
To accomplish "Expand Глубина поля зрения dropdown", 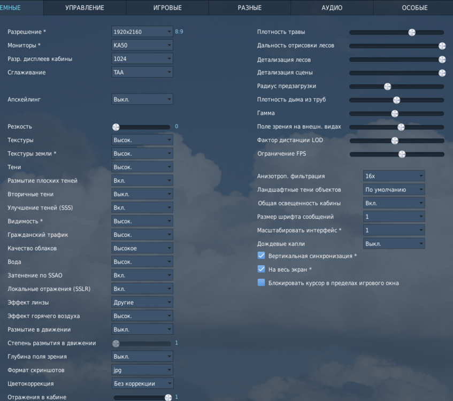I will pos(142,357).
